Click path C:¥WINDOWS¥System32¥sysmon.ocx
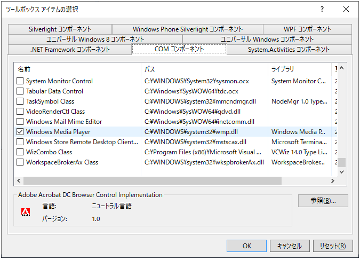 (x=196, y=81)
